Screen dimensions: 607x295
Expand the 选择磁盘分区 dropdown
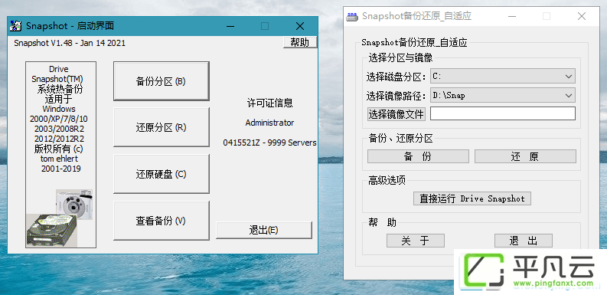click(x=503, y=77)
